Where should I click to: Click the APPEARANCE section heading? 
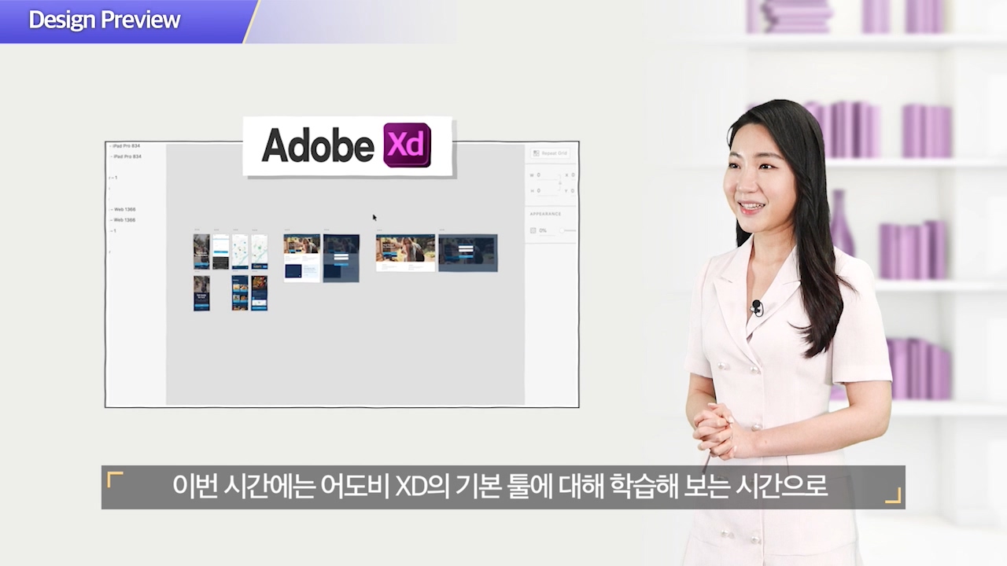(x=545, y=214)
